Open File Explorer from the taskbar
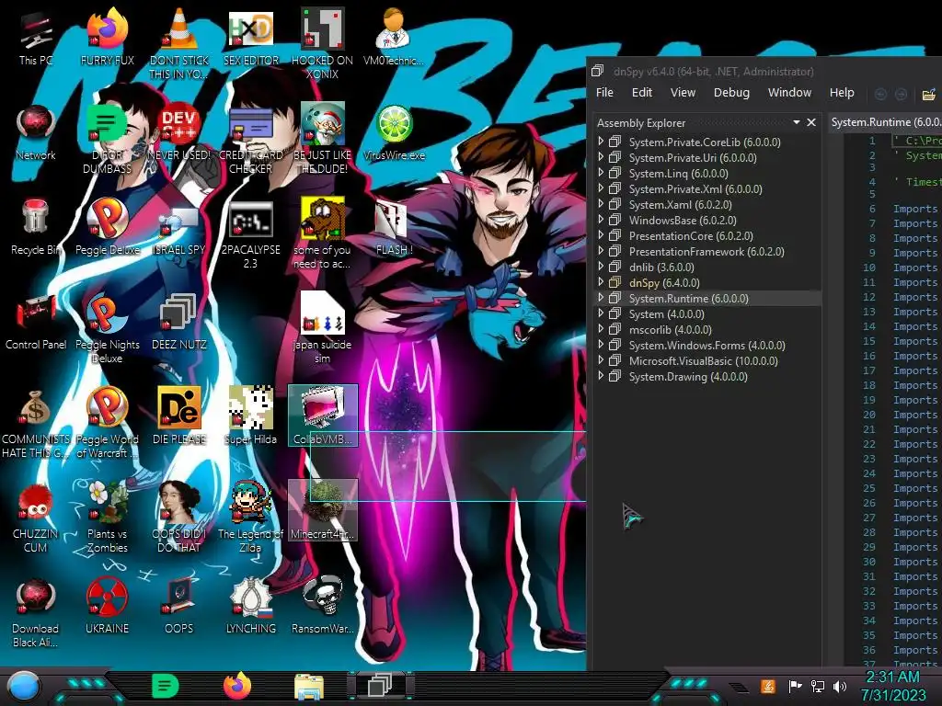The height and width of the screenshot is (706, 942). point(309,686)
